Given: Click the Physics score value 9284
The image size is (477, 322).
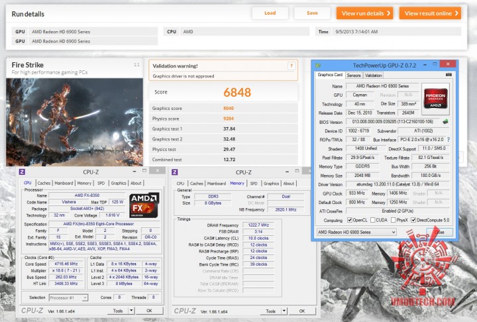Looking at the screenshot, I should [x=229, y=119].
